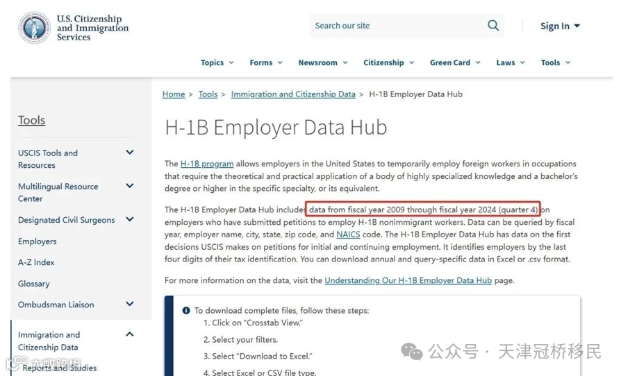Open USCIS Tools and Resources sidebar item
Viewport: 621px width, 376px height.
point(48,159)
